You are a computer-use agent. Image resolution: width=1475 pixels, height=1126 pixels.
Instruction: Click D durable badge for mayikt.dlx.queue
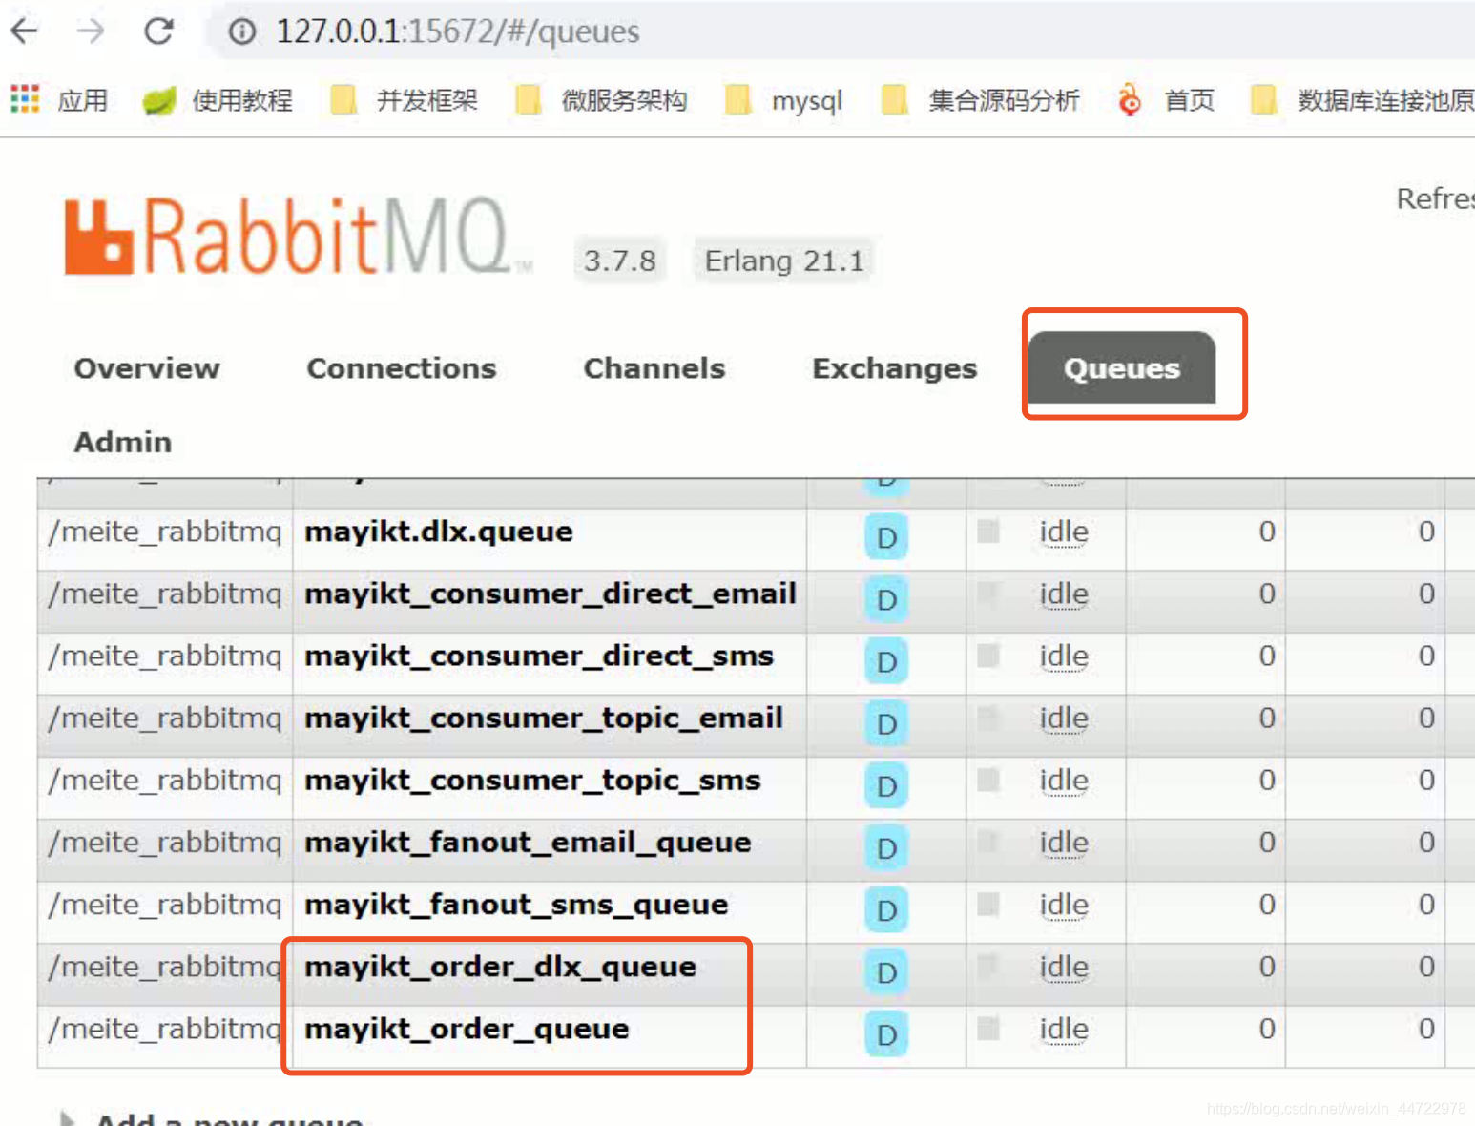(x=886, y=537)
